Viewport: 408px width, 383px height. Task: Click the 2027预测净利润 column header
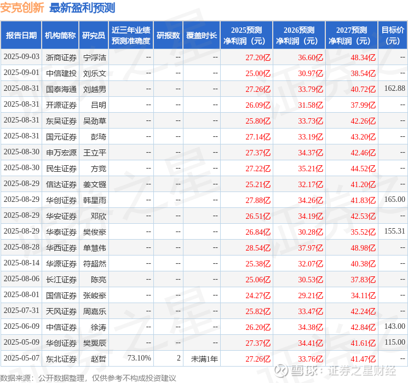(352, 36)
